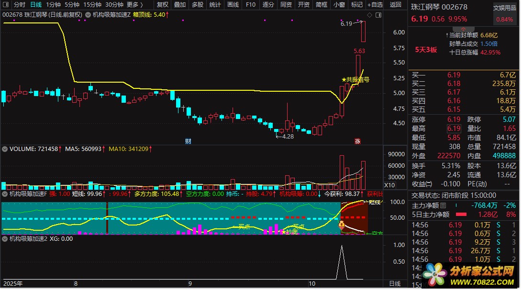Click 5日主力净额 red bar
Image resolution: width=522 pixels, height=290 pixels.
pyautogui.click(x=461, y=215)
